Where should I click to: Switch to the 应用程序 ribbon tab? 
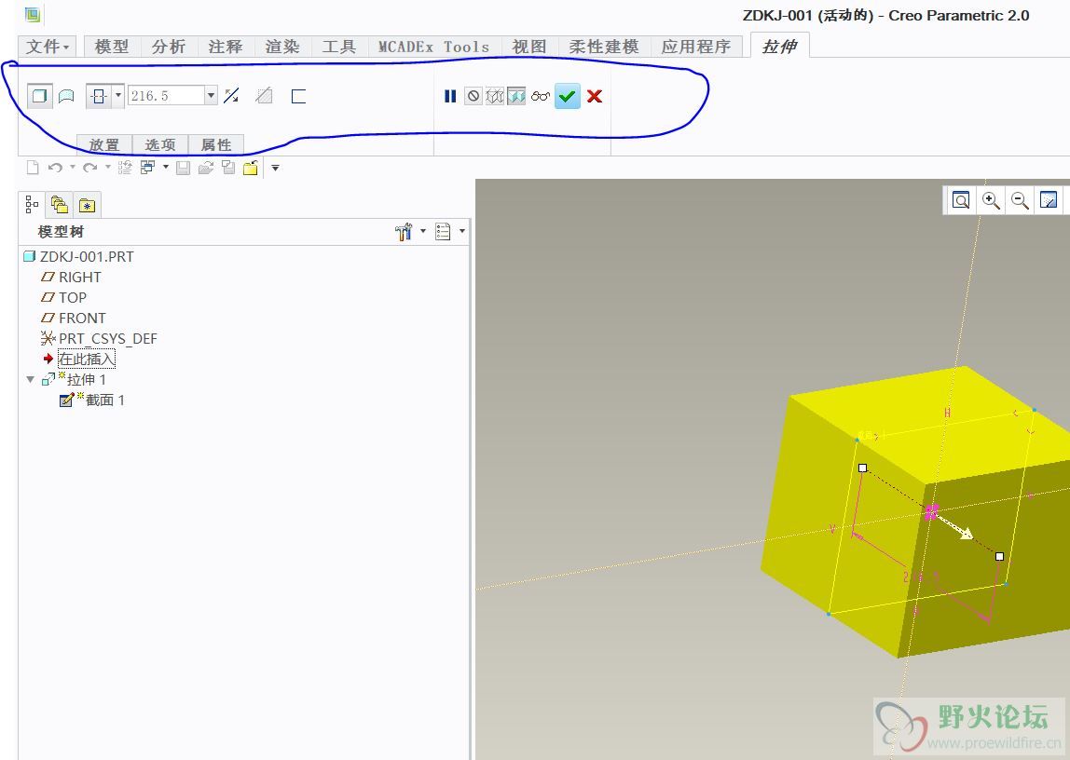point(696,47)
